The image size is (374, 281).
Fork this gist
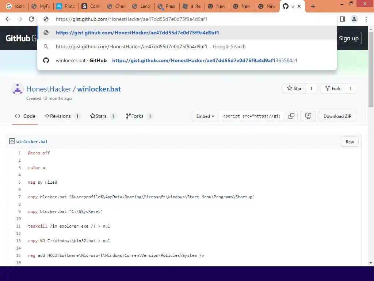coord(333,89)
